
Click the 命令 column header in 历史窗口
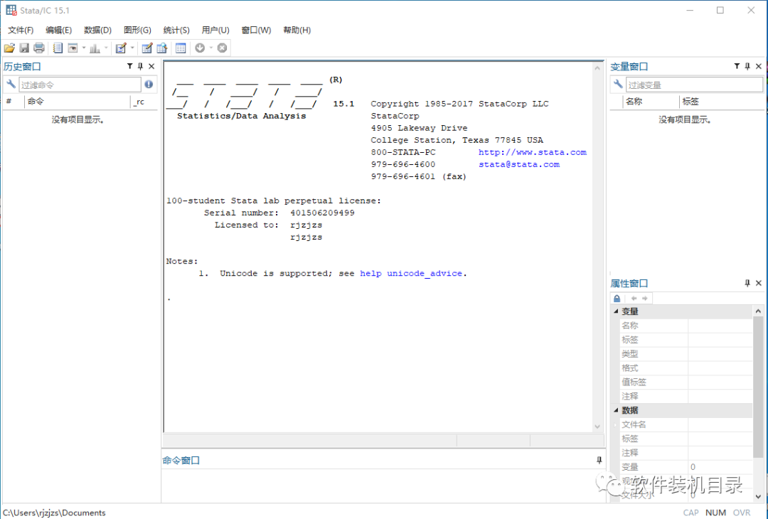pyautogui.click(x=78, y=102)
